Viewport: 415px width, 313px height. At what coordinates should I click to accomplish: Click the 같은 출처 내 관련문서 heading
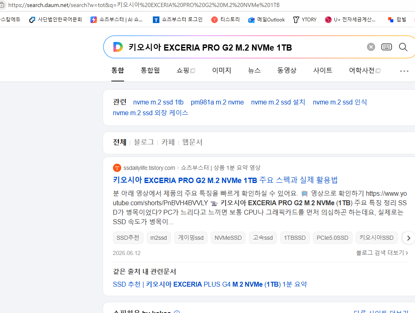pos(144,271)
